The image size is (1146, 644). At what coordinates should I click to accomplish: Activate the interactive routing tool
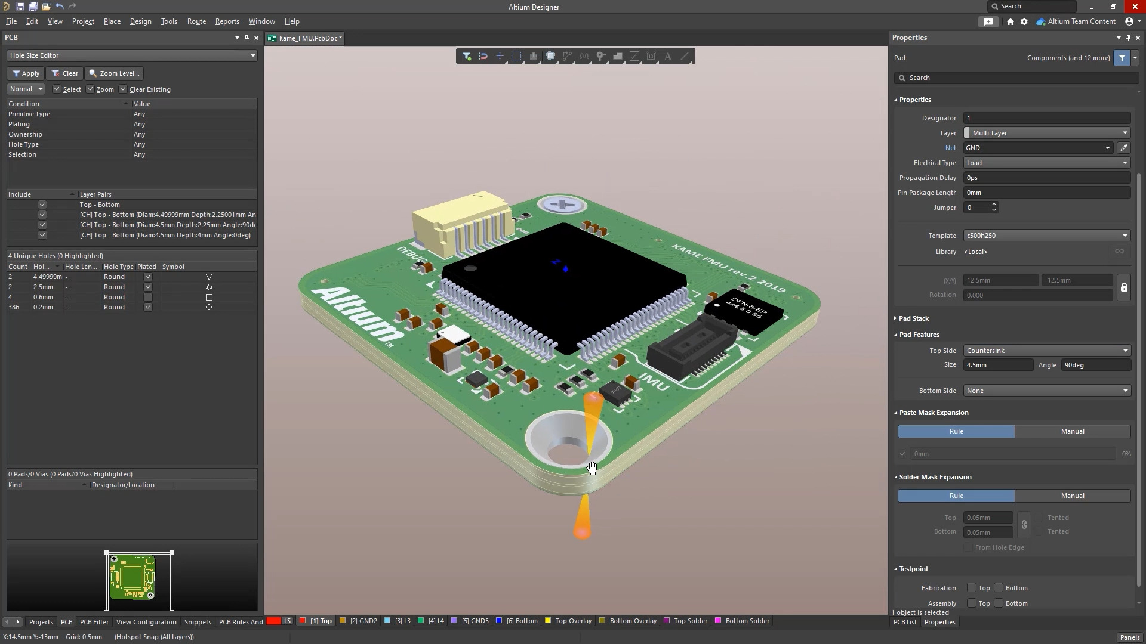tap(567, 57)
